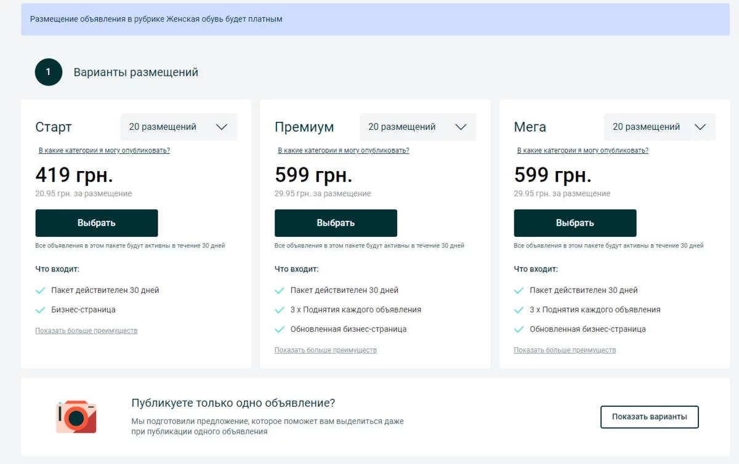Click the checkmark beside 3 x Поднятия in Премиум

(x=280, y=310)
